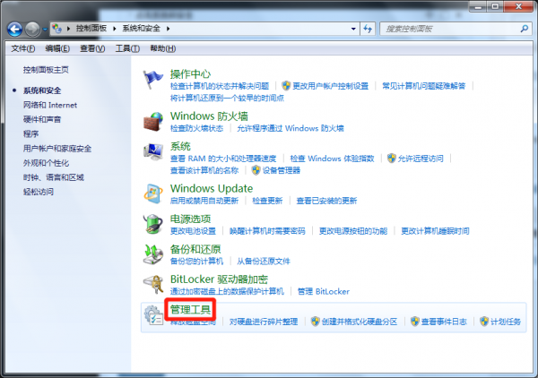Open 网络和 Internet category in sidebar
Screen dimensions: 538x378
pos(50,105)
